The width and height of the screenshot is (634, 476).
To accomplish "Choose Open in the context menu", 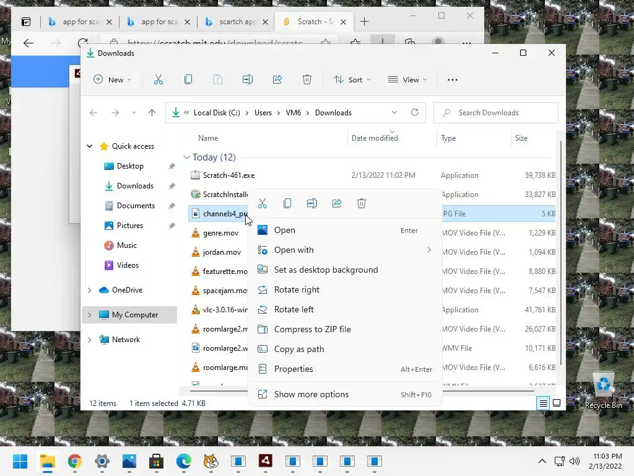I will [x=345, y=231].
